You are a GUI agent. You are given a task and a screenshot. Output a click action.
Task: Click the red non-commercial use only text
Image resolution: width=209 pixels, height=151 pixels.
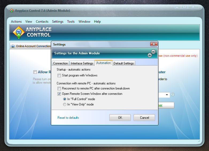click(x=178, y=56)
